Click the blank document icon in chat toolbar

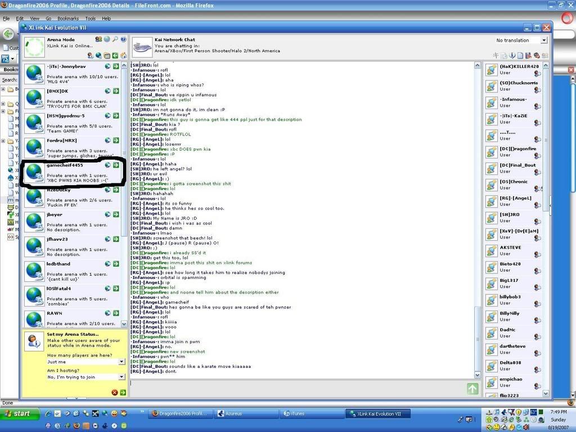pos(520,56)
